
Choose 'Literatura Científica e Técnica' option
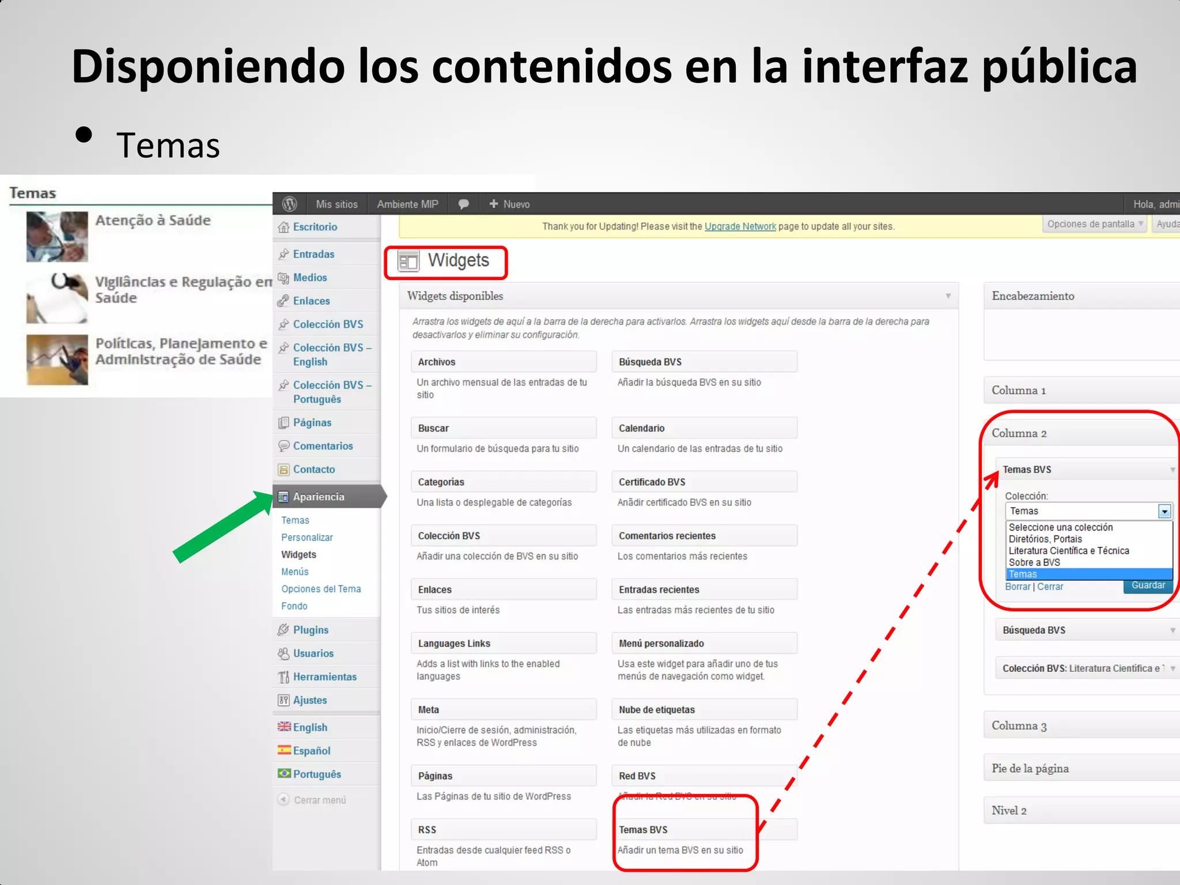tap(1090, 551)
